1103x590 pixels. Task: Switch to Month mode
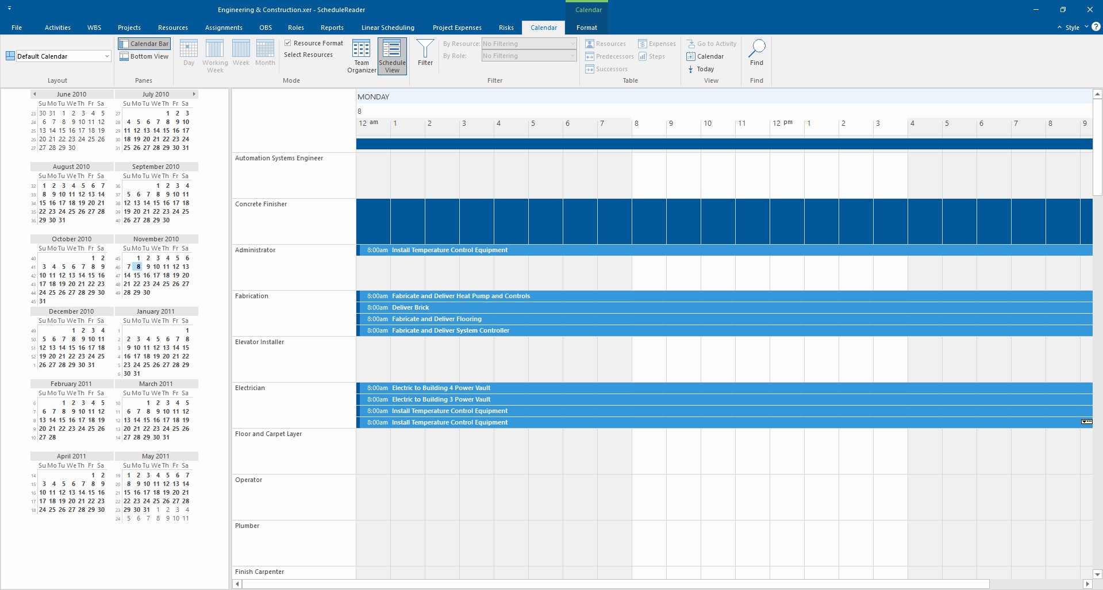point(265,53)
